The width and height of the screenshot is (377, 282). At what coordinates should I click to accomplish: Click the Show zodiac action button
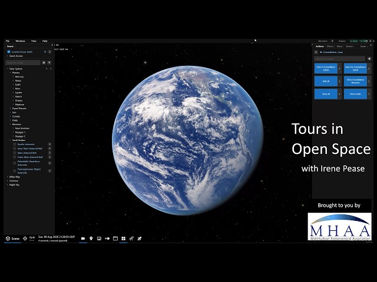(x=355, y=94)
